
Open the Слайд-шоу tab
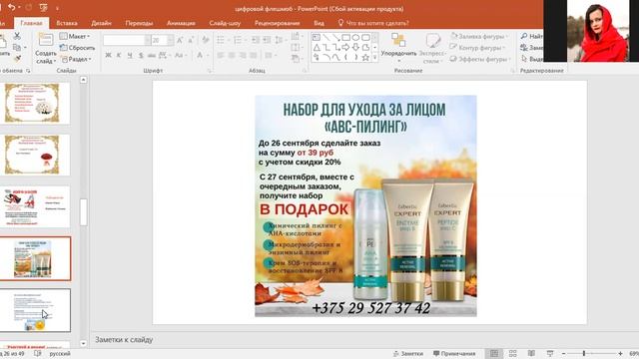coord(225,23)
